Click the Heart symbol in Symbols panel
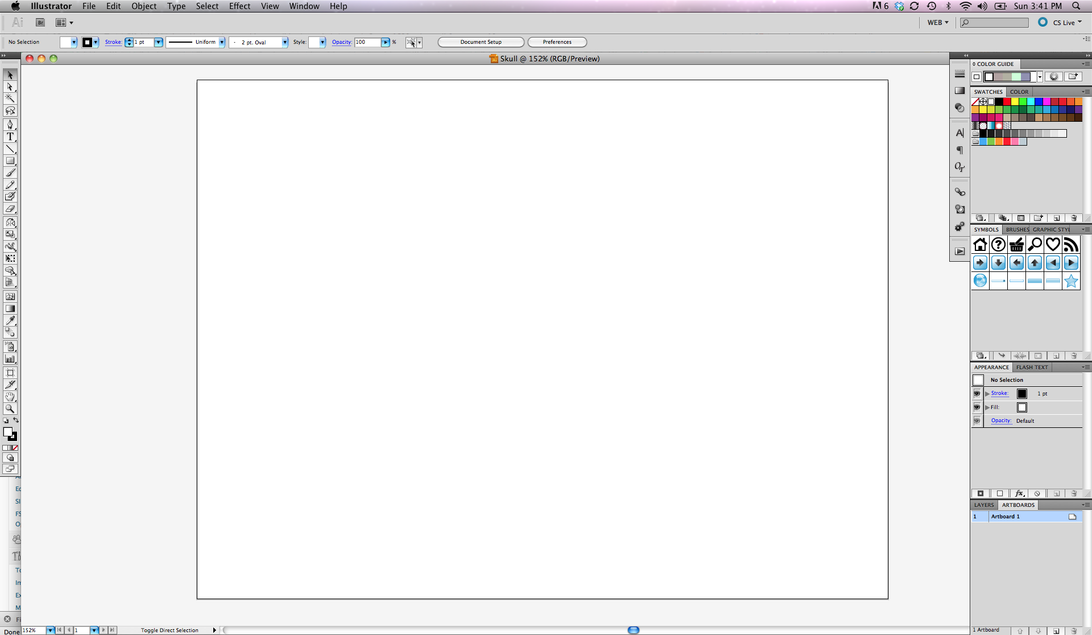Screen dimensions: 1092x635 [1053, 245]
